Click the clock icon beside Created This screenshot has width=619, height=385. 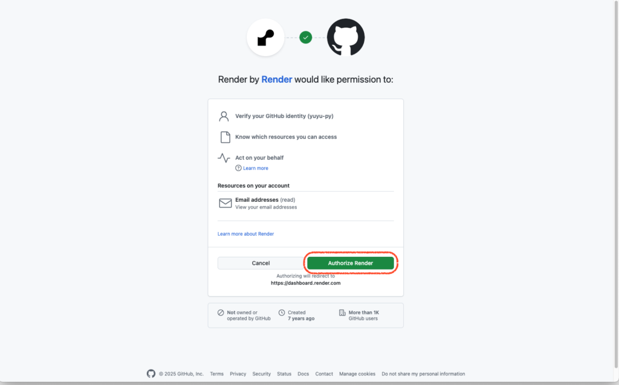tap(282, 312)
